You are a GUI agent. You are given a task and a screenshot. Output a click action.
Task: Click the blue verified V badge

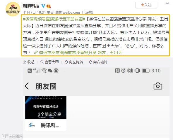pos(43,6)
